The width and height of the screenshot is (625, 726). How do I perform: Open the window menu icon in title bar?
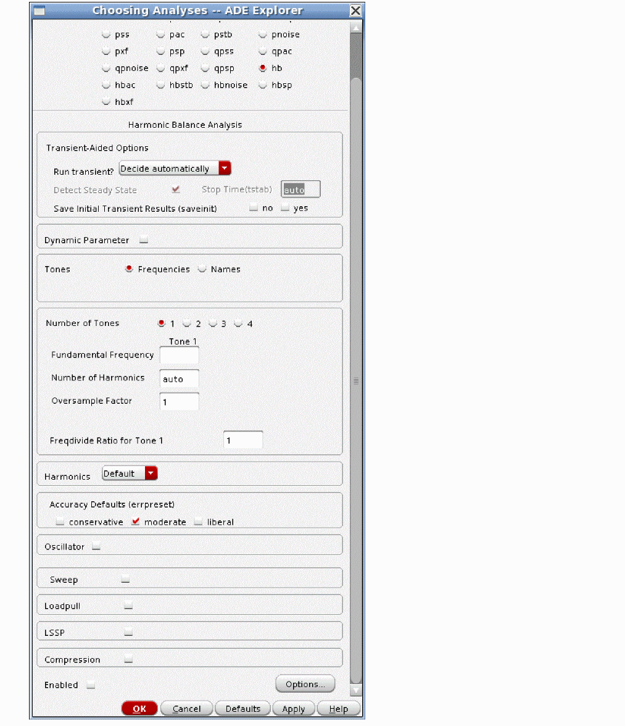[39, 10]
